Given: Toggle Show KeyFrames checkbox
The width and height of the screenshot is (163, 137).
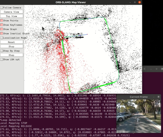Looking at the screenshot, I should pos(2,25).
